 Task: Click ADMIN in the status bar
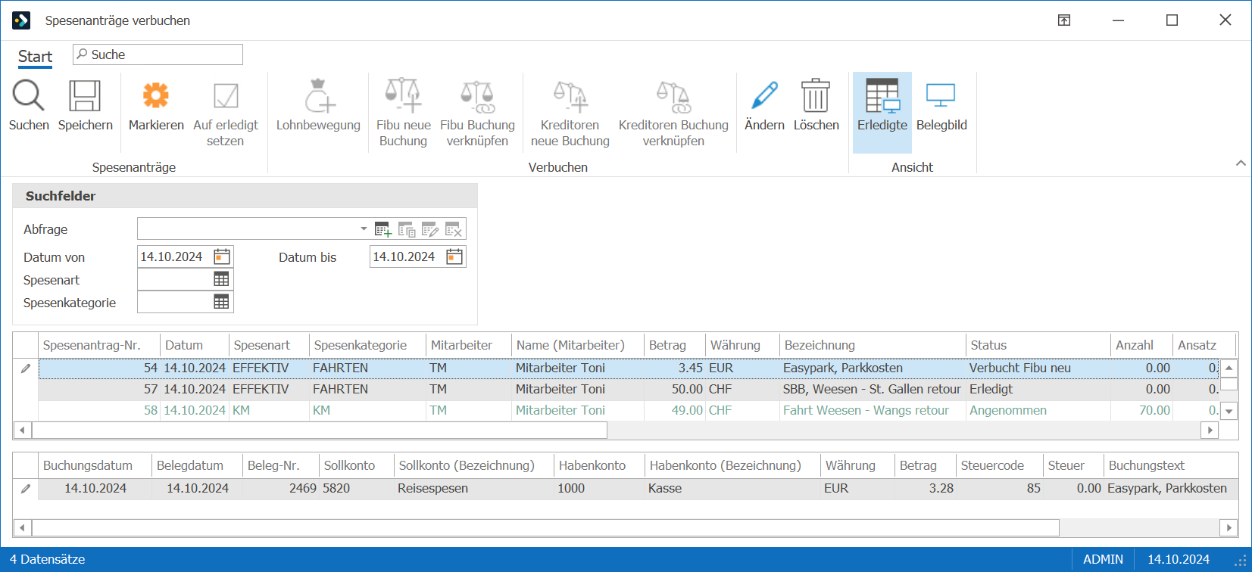1103,559
